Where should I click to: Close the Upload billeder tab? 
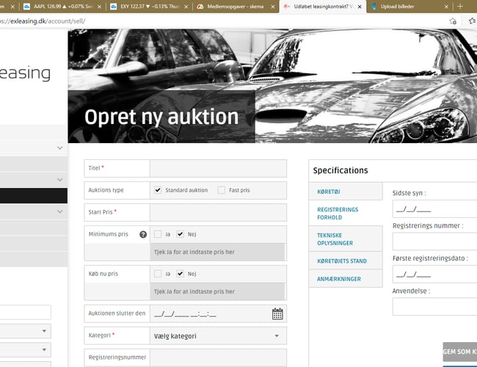click(446, 7)
